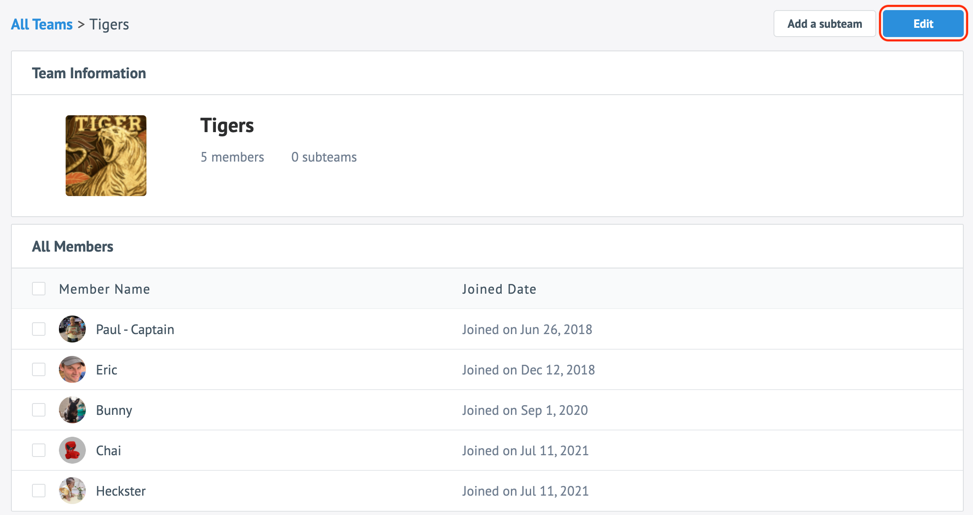Select the member name Chai
The width and height of the screenshot is (973, 515).
109,451
